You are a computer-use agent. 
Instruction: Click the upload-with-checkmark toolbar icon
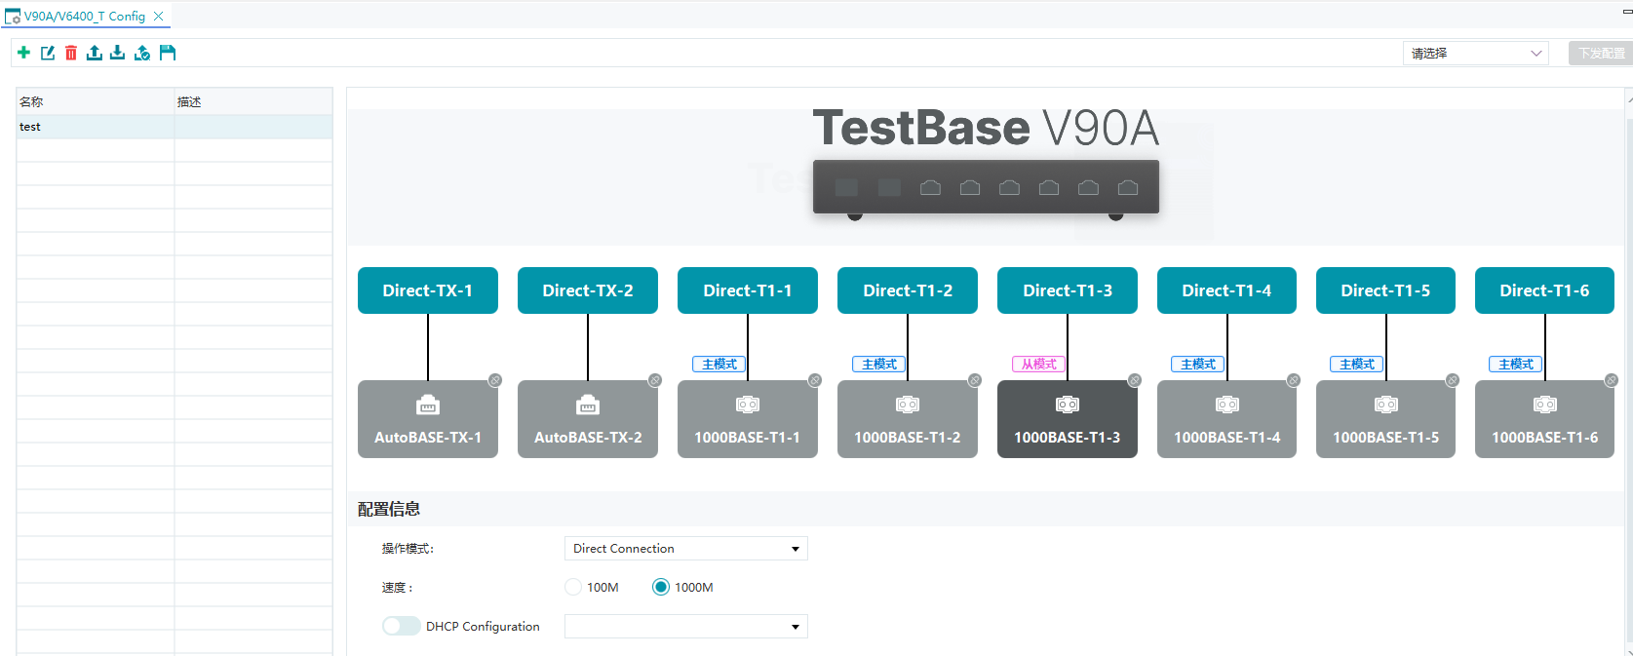(x=142, y=53)
